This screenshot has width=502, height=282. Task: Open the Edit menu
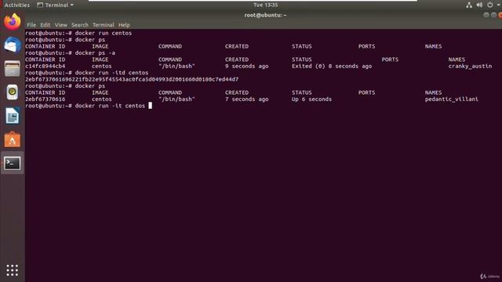pyautogui.click(x=45, y=25)
